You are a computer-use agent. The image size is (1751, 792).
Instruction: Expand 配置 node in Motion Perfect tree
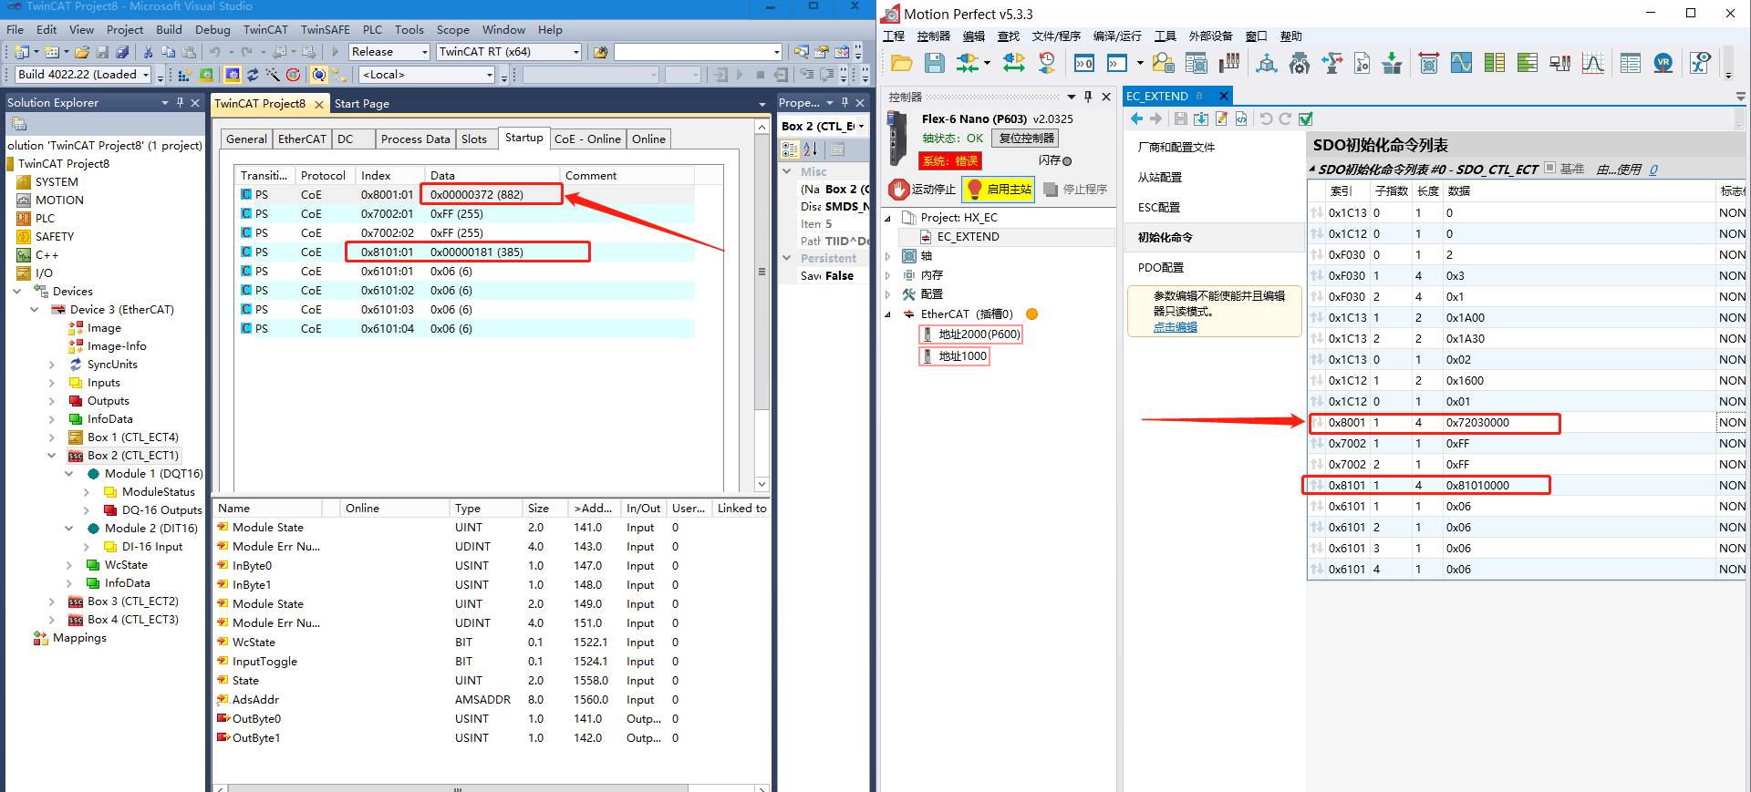coord(887,294)
